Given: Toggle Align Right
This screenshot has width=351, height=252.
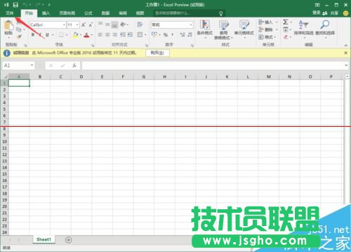Looking at the screenshot, I should pyautogui.click(x=114, y=35).
